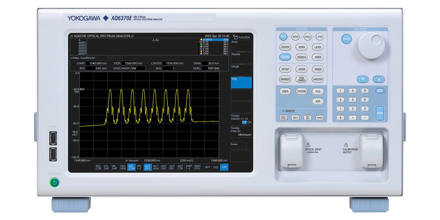
Task: Hit the UNDO/LOCAL key
Action: tap(283, 118)
